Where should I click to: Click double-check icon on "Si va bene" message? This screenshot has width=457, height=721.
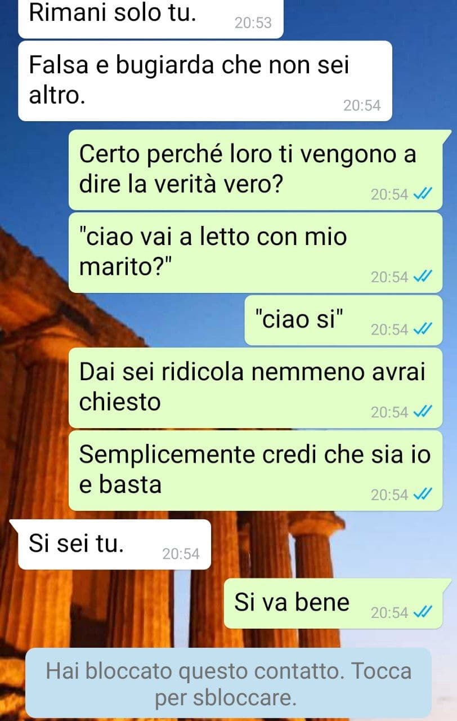coord(422,612)
